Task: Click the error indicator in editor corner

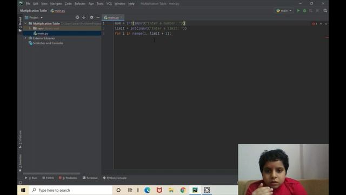Action: 315,24
